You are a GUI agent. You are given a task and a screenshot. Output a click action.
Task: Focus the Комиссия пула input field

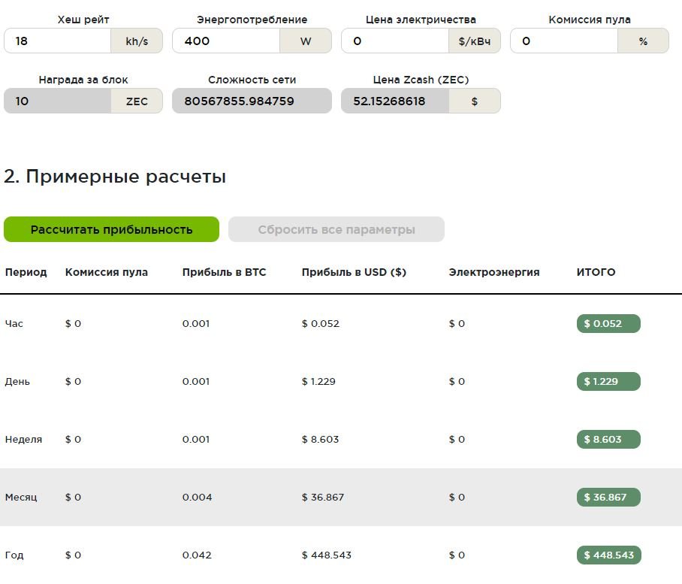coord(563,41)
